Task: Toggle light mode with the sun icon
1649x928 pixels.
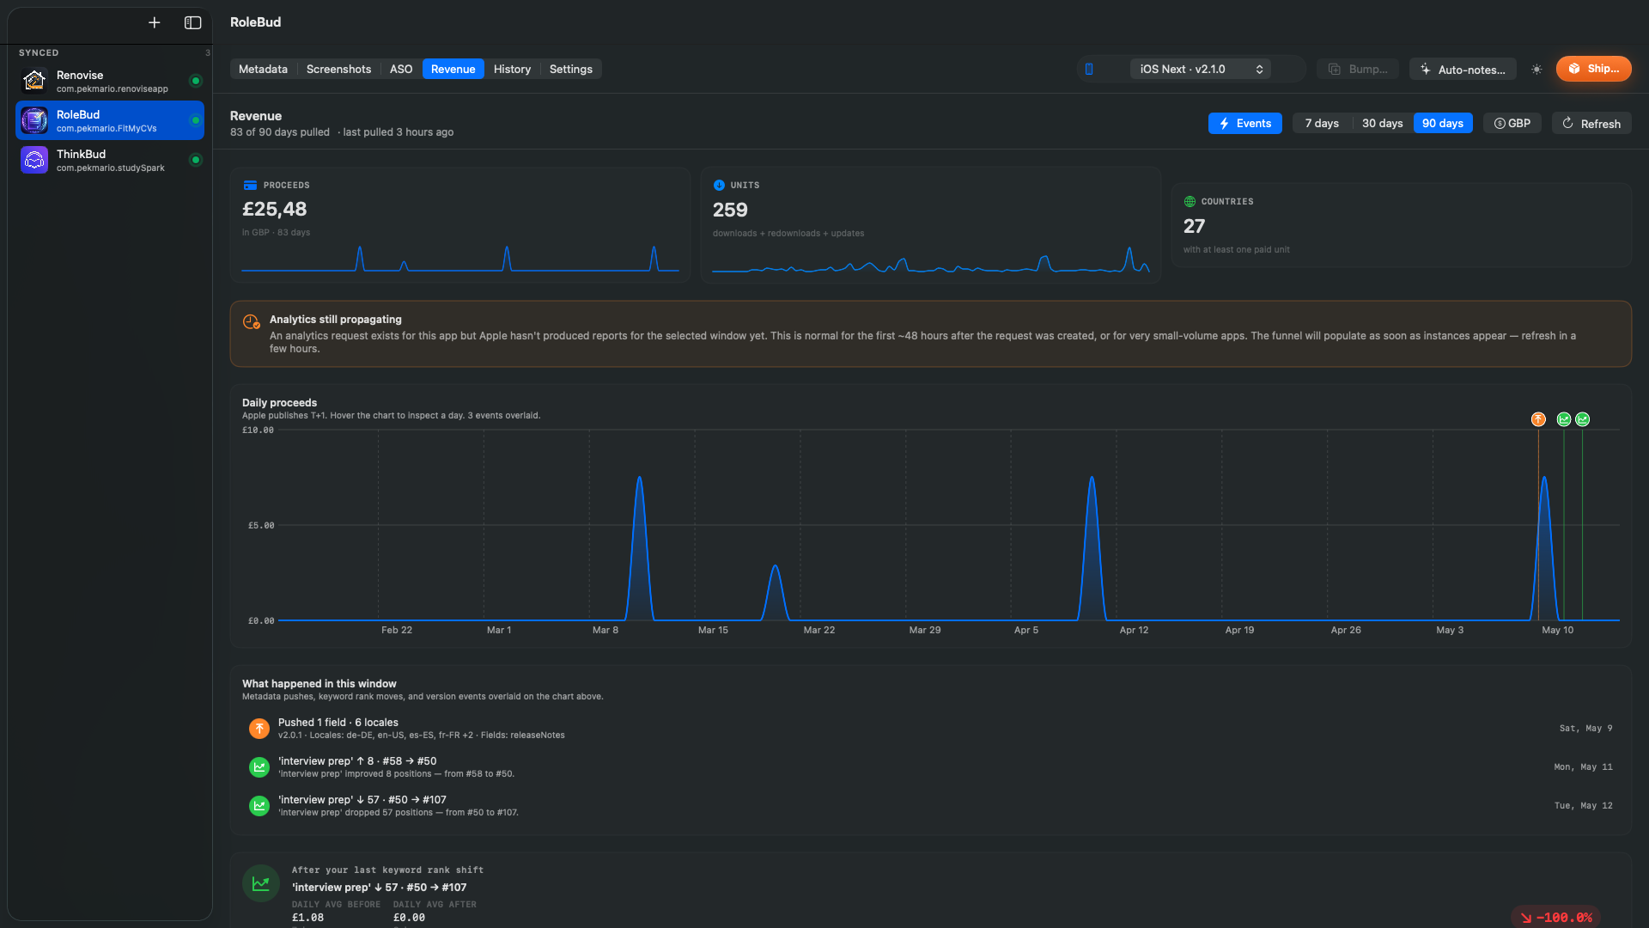Action: click(x=1536, y=70)
